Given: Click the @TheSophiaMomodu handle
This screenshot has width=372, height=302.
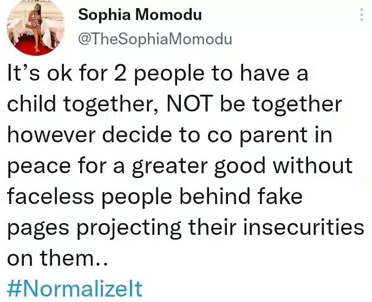Looking at the screenshot, I should coord(155,39).
